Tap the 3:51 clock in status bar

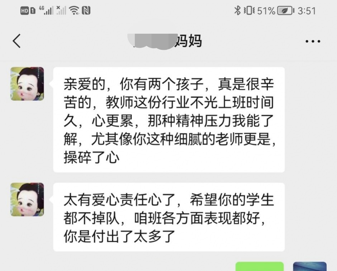(307, 11)
